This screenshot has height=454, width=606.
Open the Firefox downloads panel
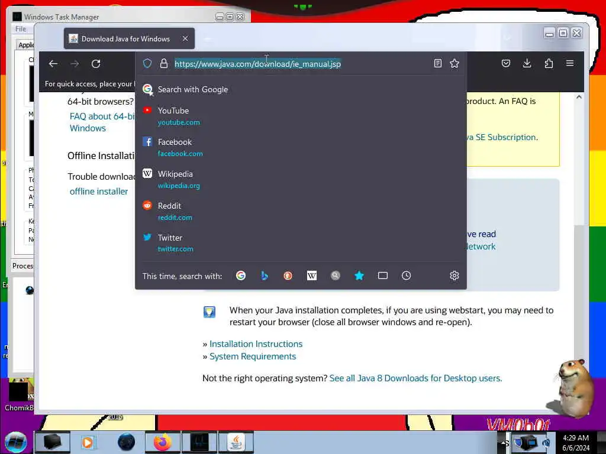(527, 63)
